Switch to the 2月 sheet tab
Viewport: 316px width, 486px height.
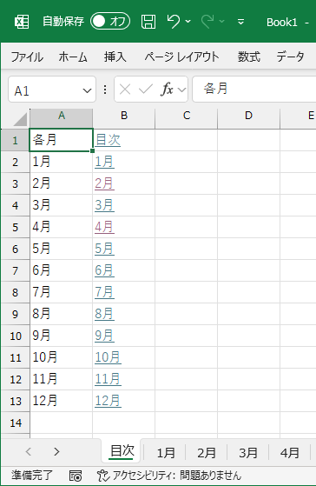206,453
